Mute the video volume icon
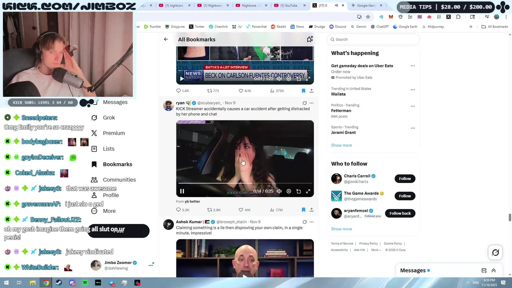This screenshot has height=288, width=512. click(279, 191)
